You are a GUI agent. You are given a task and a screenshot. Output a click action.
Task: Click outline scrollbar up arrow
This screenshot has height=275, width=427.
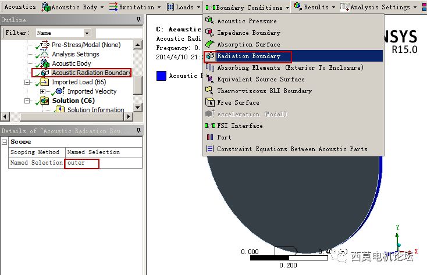(x=137, y=45)
